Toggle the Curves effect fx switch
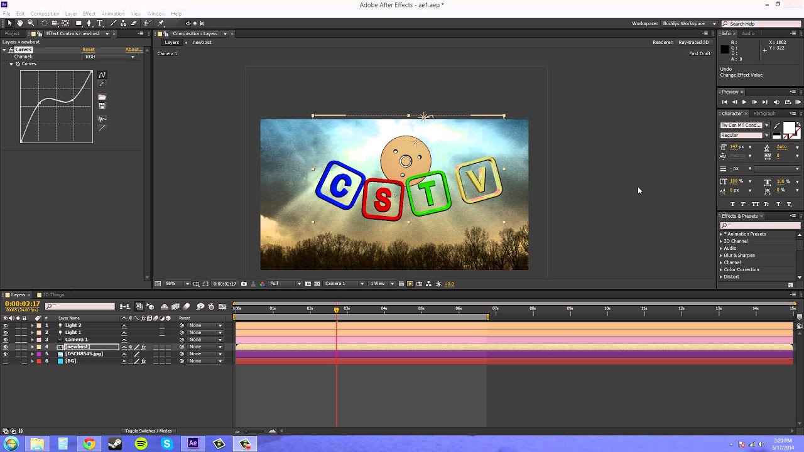804x452 pixels. click(x=11, y=50)
